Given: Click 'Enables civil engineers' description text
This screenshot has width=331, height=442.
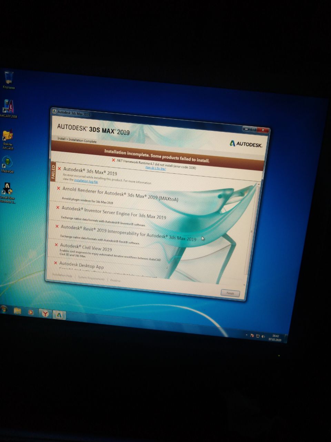Looking at the screenshot, I should (110, 254).
